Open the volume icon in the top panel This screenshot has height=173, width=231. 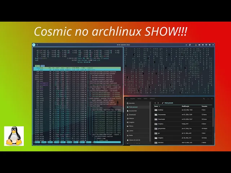[203, 45]
